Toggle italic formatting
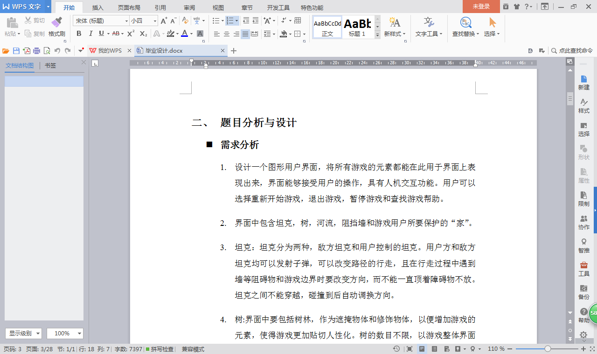 click(x=90, y=34)
